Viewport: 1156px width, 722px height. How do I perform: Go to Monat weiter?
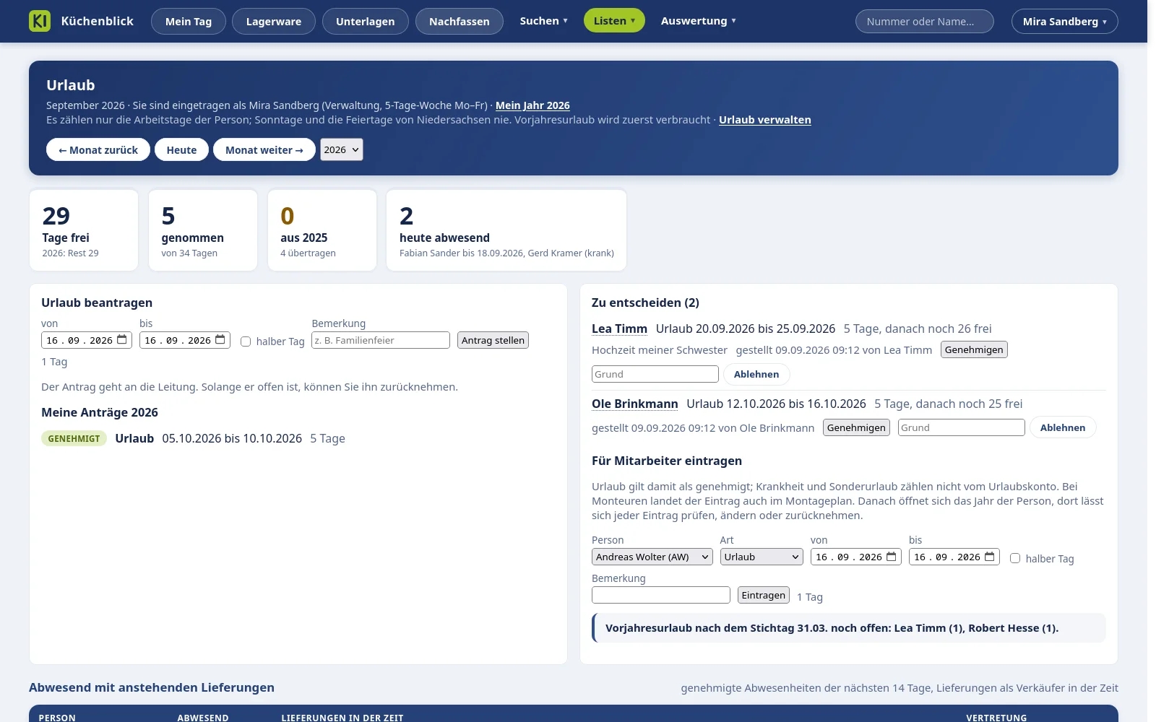264,149
